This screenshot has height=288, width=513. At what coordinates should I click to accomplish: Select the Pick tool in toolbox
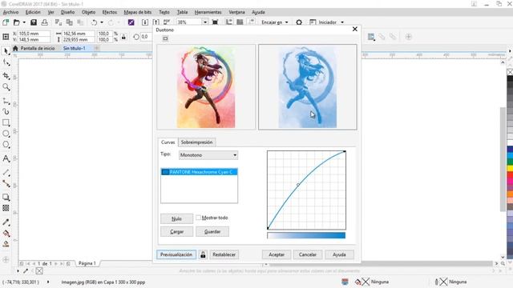point(6,51)
